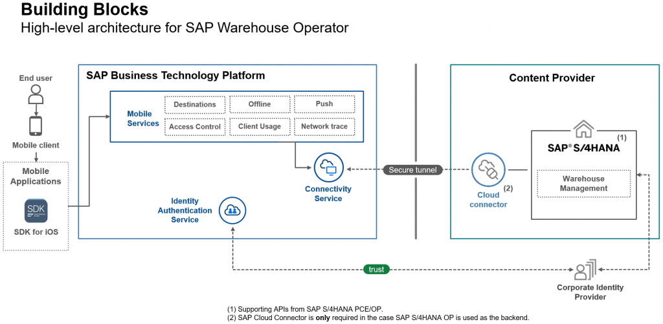Click footnote (2) about SAP Cloud Connector
This screenshot has width=663, height=324.
[x=378, y=317]
